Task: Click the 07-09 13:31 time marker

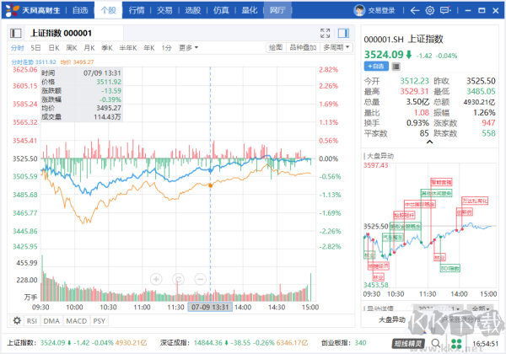Action: coord(210,308)
